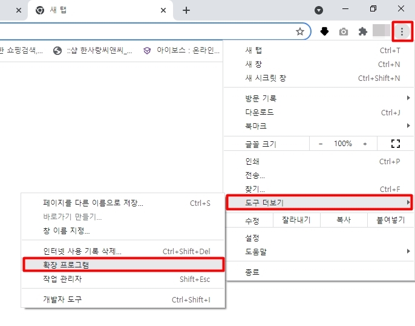Click 복사 copy button
This screenshot has width=415, height=326.
click(x=344, y=220)
